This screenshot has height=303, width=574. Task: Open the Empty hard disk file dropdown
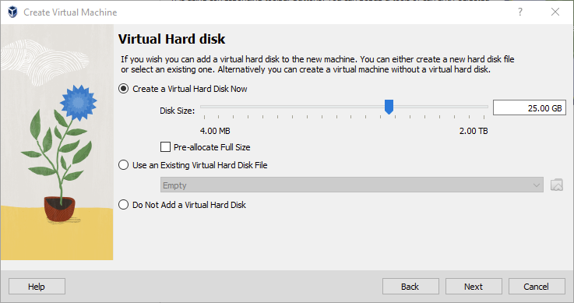351,185
